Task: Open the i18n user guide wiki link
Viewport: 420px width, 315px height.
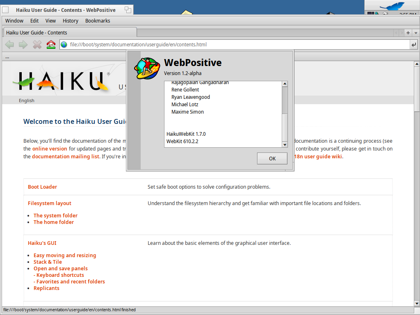Action: pos(318,156)
